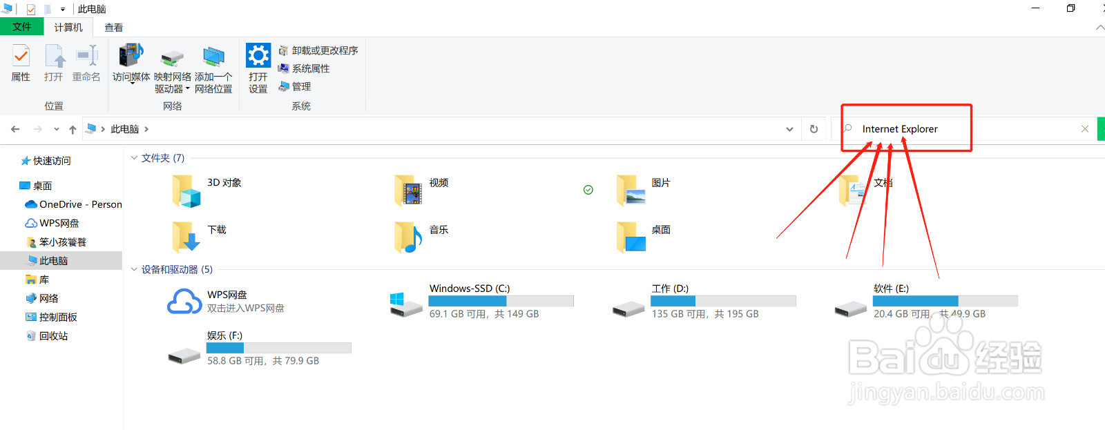1105x430 pixels.
Task: Click the F: drive usage bar
Action: [278, 348]
